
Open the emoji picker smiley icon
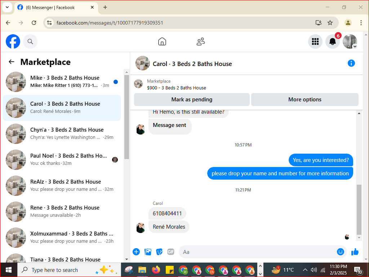coord(340,252)
